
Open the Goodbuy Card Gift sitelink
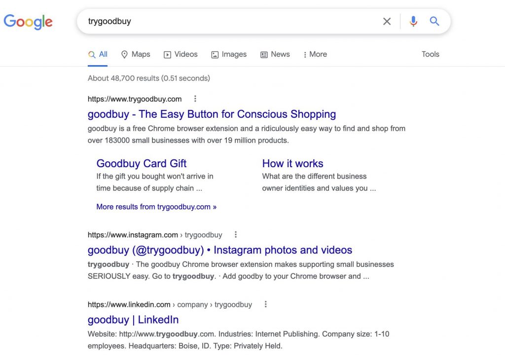click(x=142, y=164)
